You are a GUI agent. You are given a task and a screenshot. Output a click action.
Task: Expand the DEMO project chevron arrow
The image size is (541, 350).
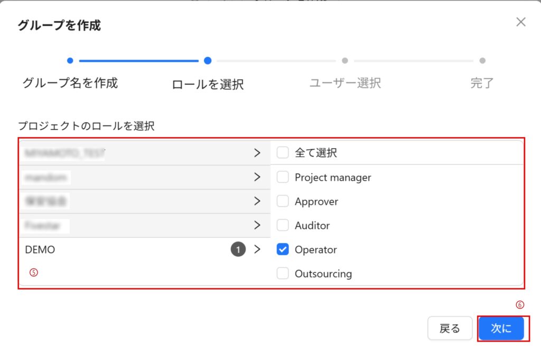tap(257, 250)
